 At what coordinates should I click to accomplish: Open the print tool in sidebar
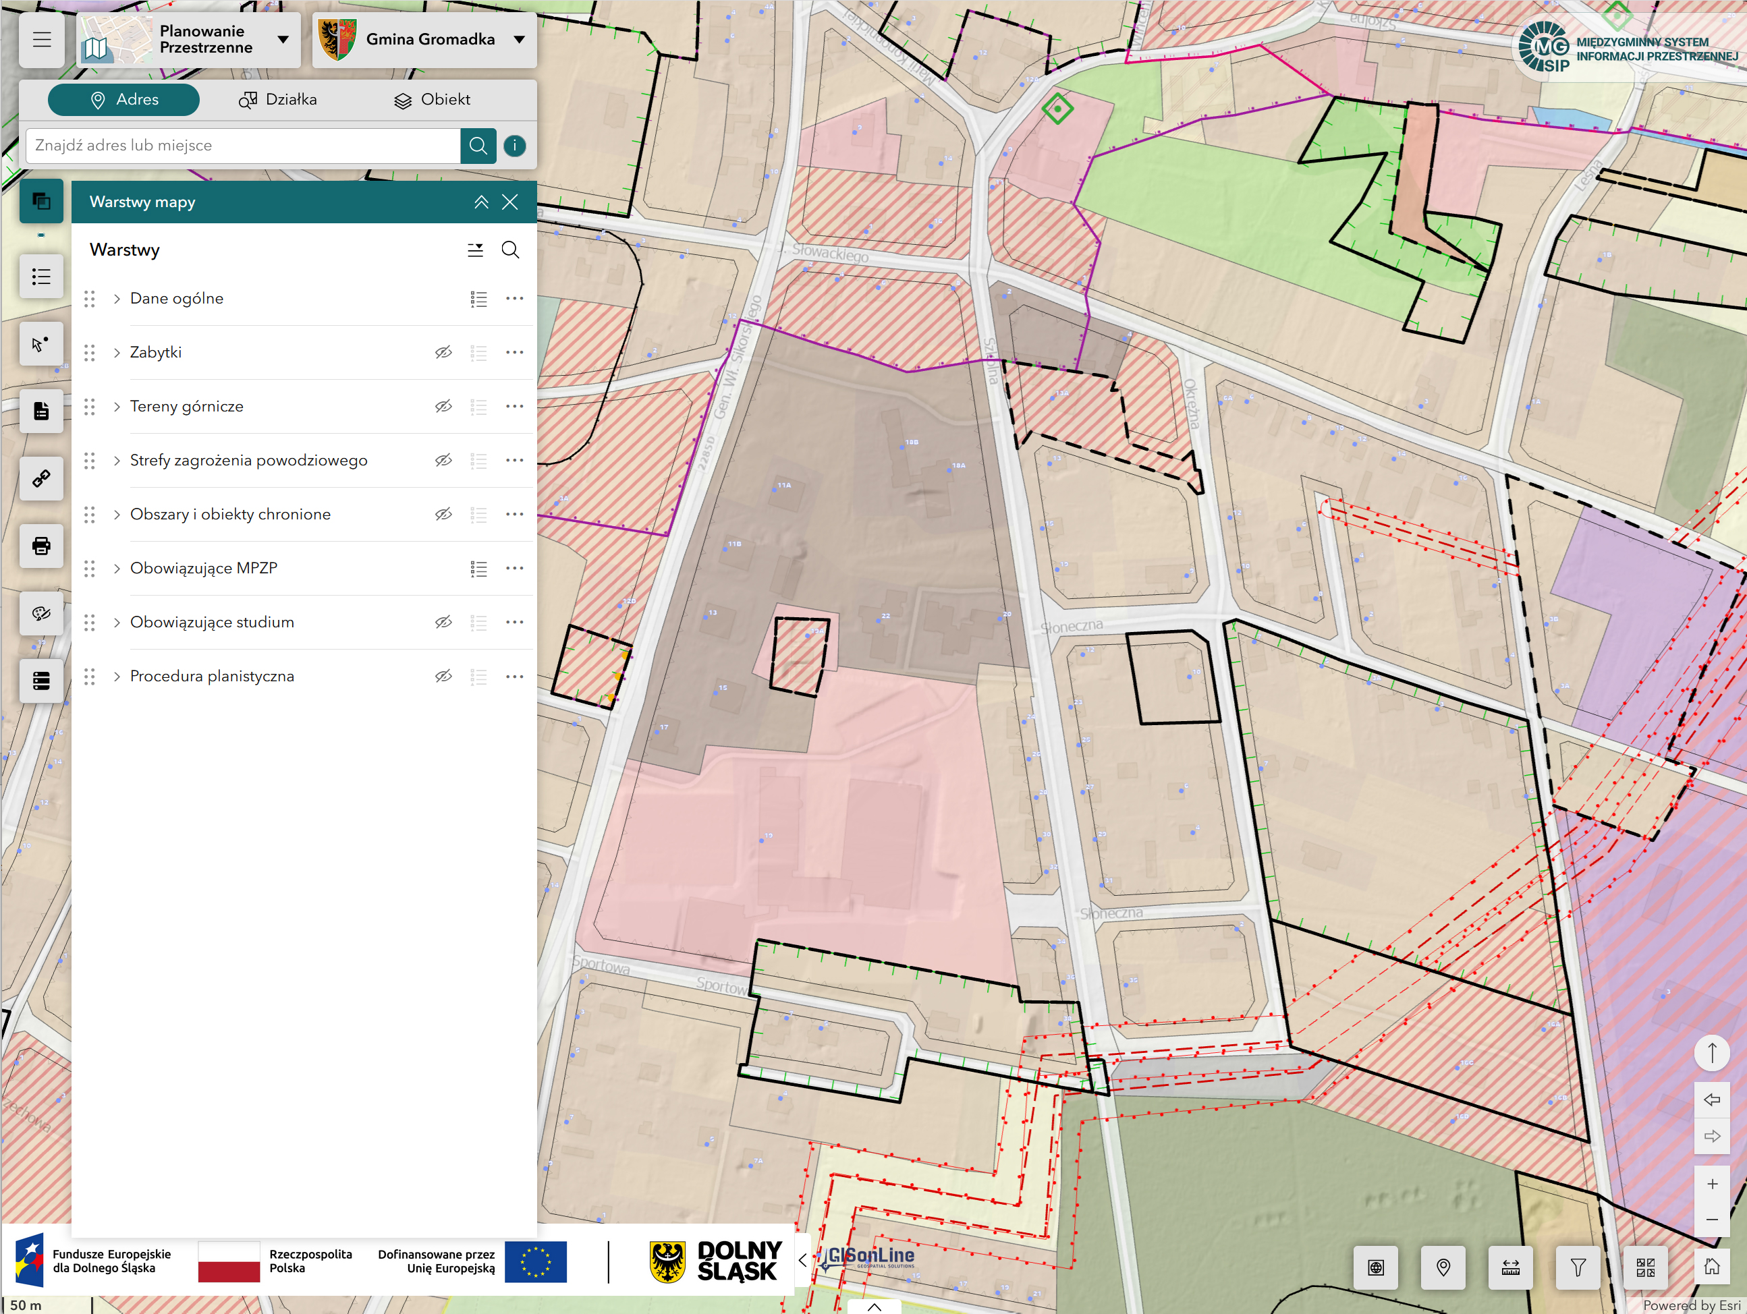coord(41,546)
